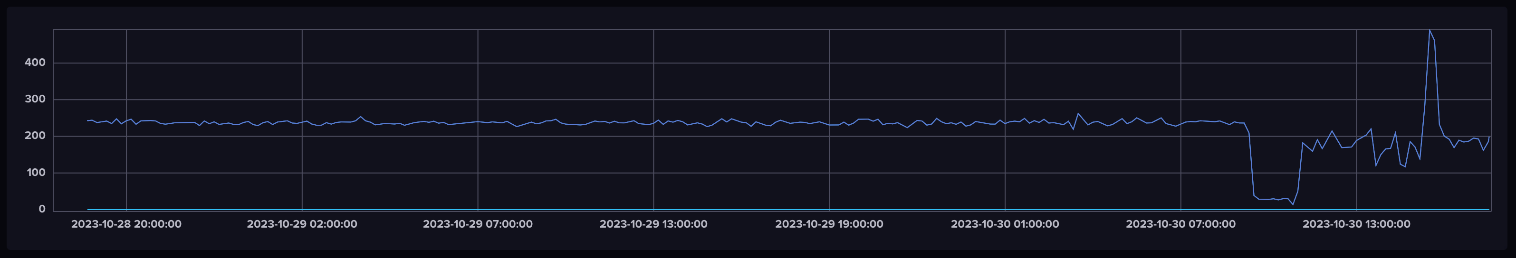Image resolution: width=1516 pixels, height=258 pixels.
Task: Click the 400 value on the y-axis
Action: (x=35, y=62)
